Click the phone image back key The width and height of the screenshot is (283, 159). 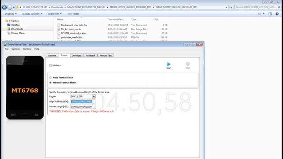click(x=36, y=115)
